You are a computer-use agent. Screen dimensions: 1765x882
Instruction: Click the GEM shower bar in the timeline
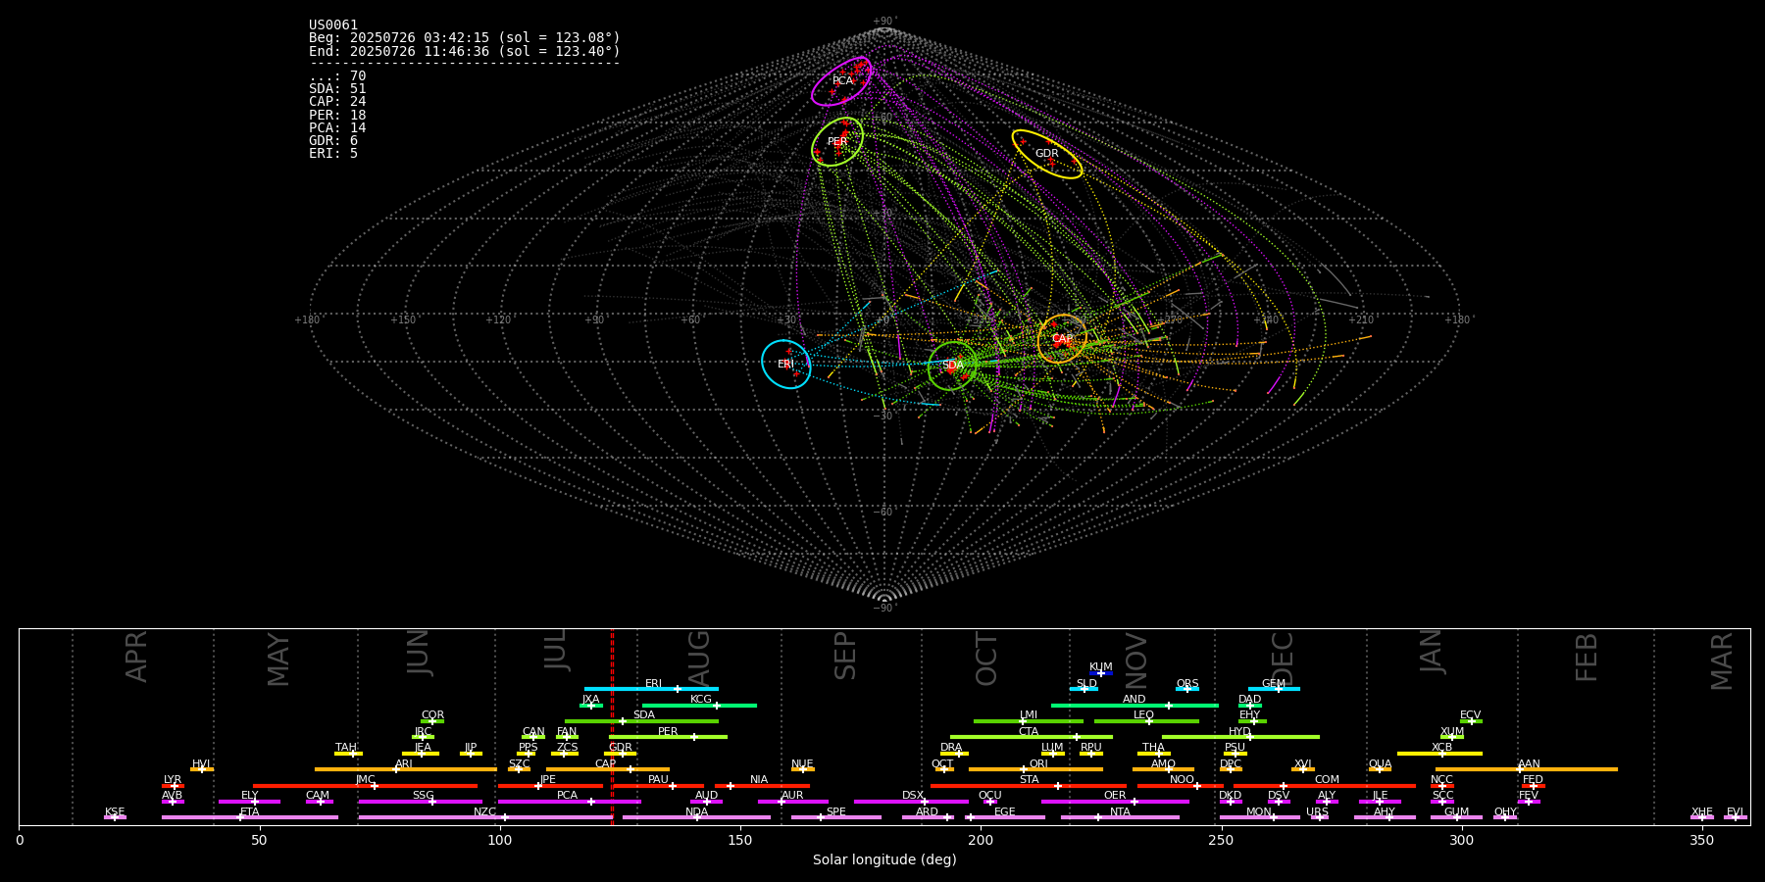click(1274, 689)
